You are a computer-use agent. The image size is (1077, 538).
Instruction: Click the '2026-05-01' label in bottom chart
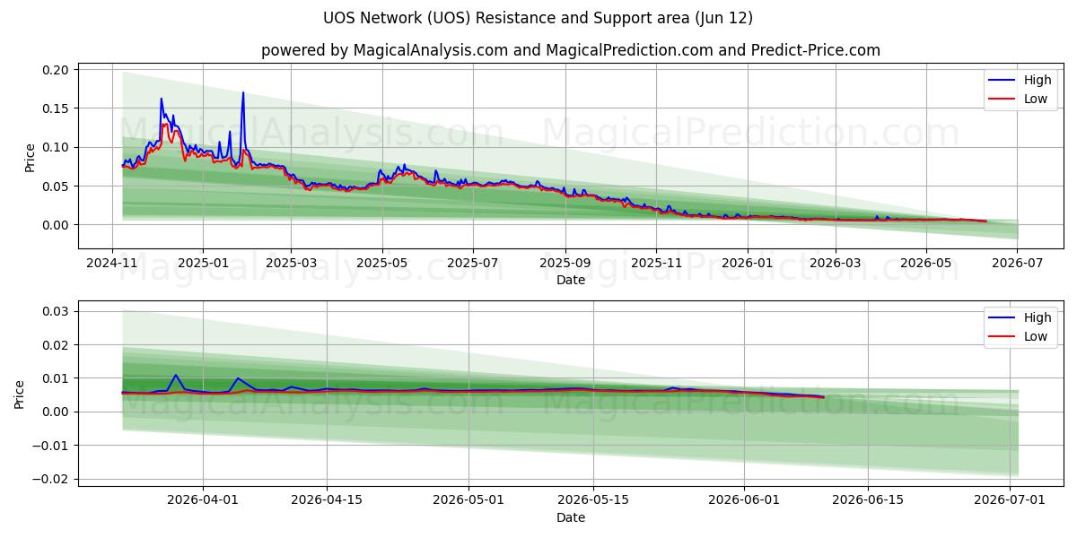click(x=468, y=501)
